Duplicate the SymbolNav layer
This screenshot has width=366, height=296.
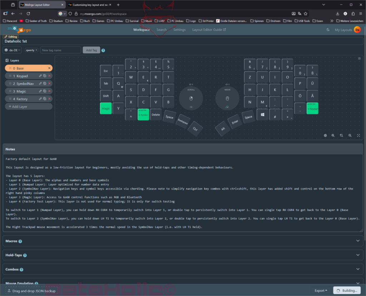(45, 83)
